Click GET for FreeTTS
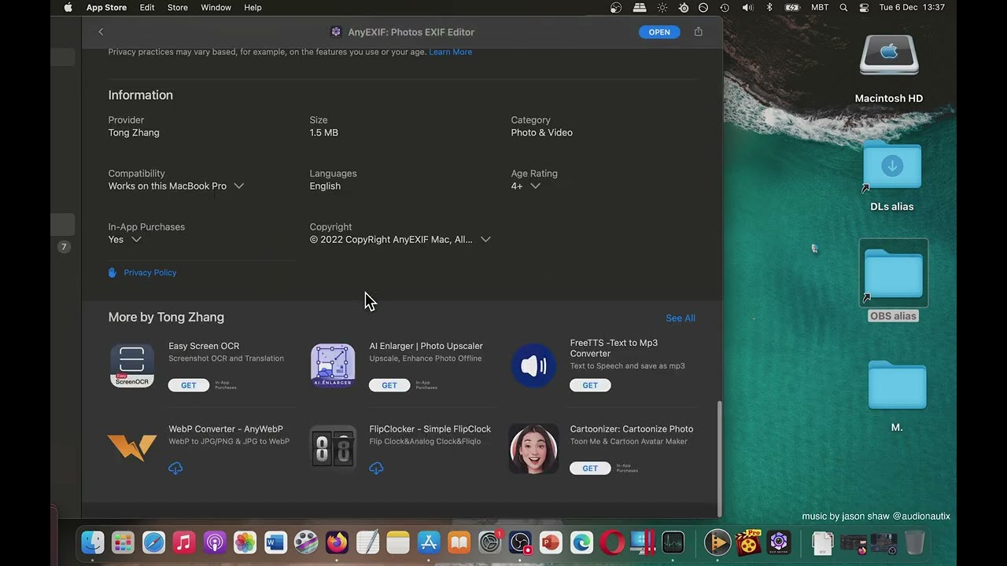The height and width of the screenshot is (566, 1007). [x=590, y=385]
